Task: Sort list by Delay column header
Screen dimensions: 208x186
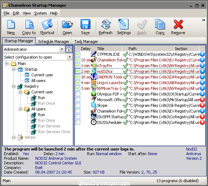Action: coord(86,49)
